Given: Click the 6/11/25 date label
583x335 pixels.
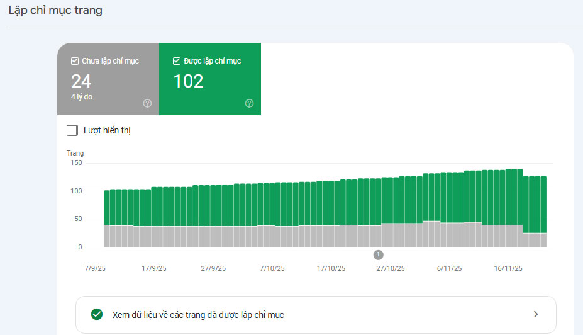Looking at the screenshot, I should point(449,268).
